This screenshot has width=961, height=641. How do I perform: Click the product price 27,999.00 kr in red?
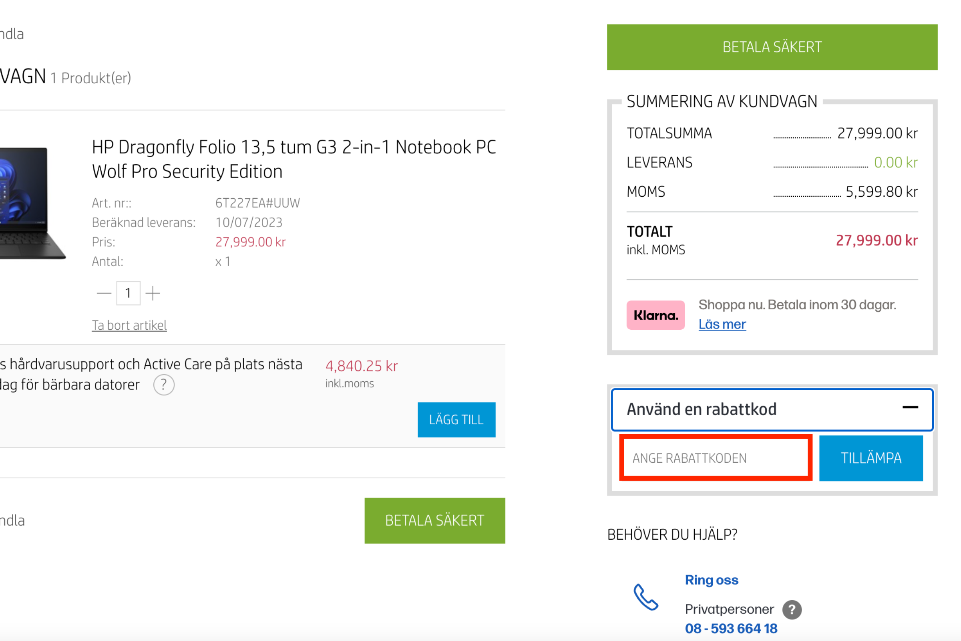[251, 242]
